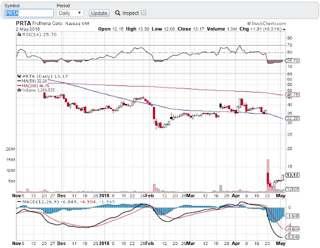The width and height of the screenshot is (320, 248).
Task: Open the Period dropdown set to Daily
Action: pos(70,13)
